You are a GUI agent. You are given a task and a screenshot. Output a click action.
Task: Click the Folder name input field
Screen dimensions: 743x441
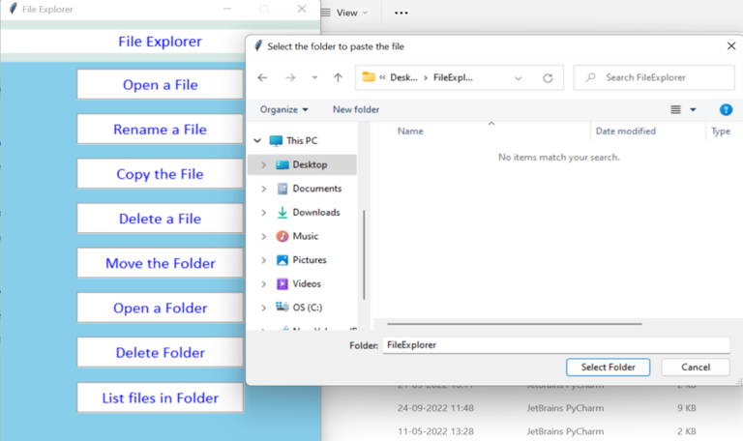tap(556, 345)
